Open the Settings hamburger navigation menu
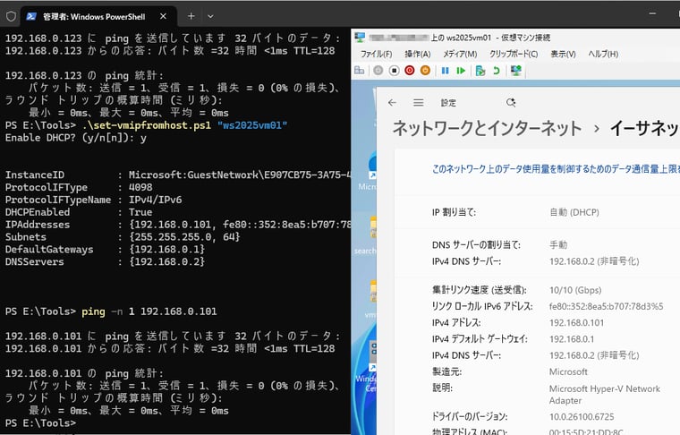The height and width of the screenshot is (435, 680). pos(418,102)
